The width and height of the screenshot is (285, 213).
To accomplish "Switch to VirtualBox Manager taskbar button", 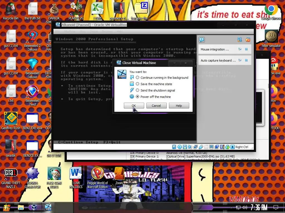I will click(34, 207).
